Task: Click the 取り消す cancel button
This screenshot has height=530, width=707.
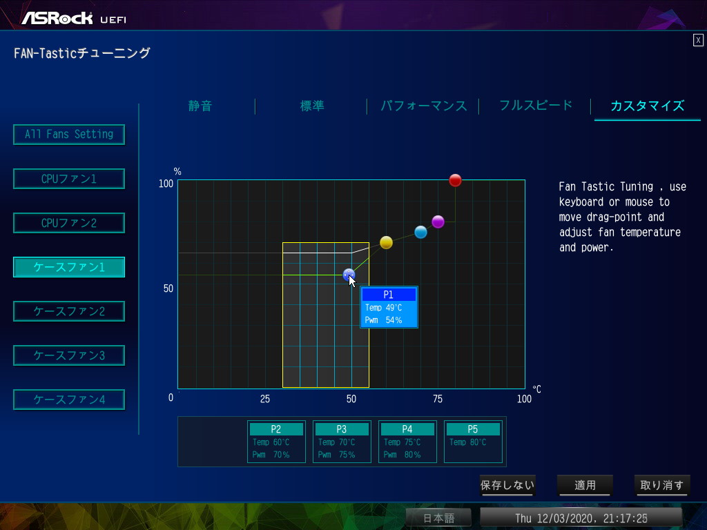Action: (661, 485)
